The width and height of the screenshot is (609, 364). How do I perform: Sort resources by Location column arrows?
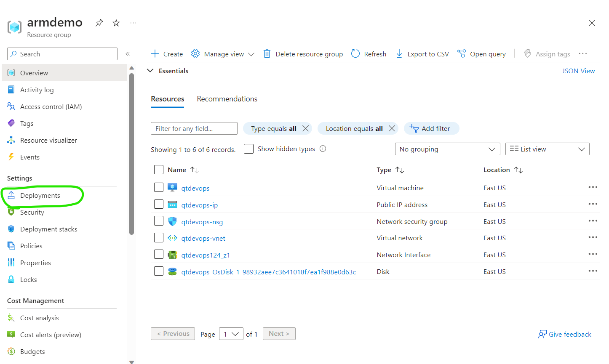pos(518,170)
